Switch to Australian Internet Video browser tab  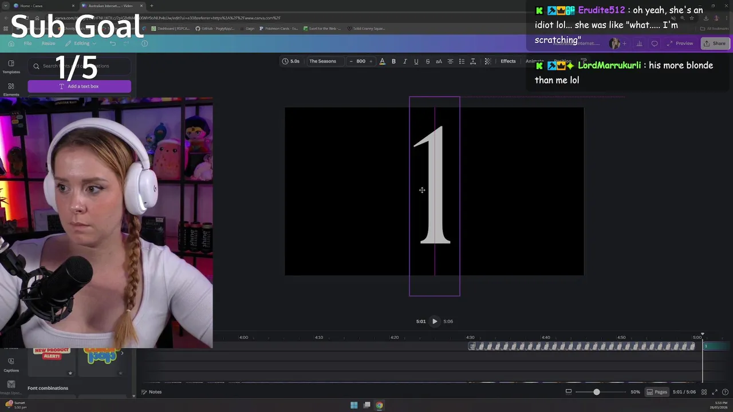112,6
